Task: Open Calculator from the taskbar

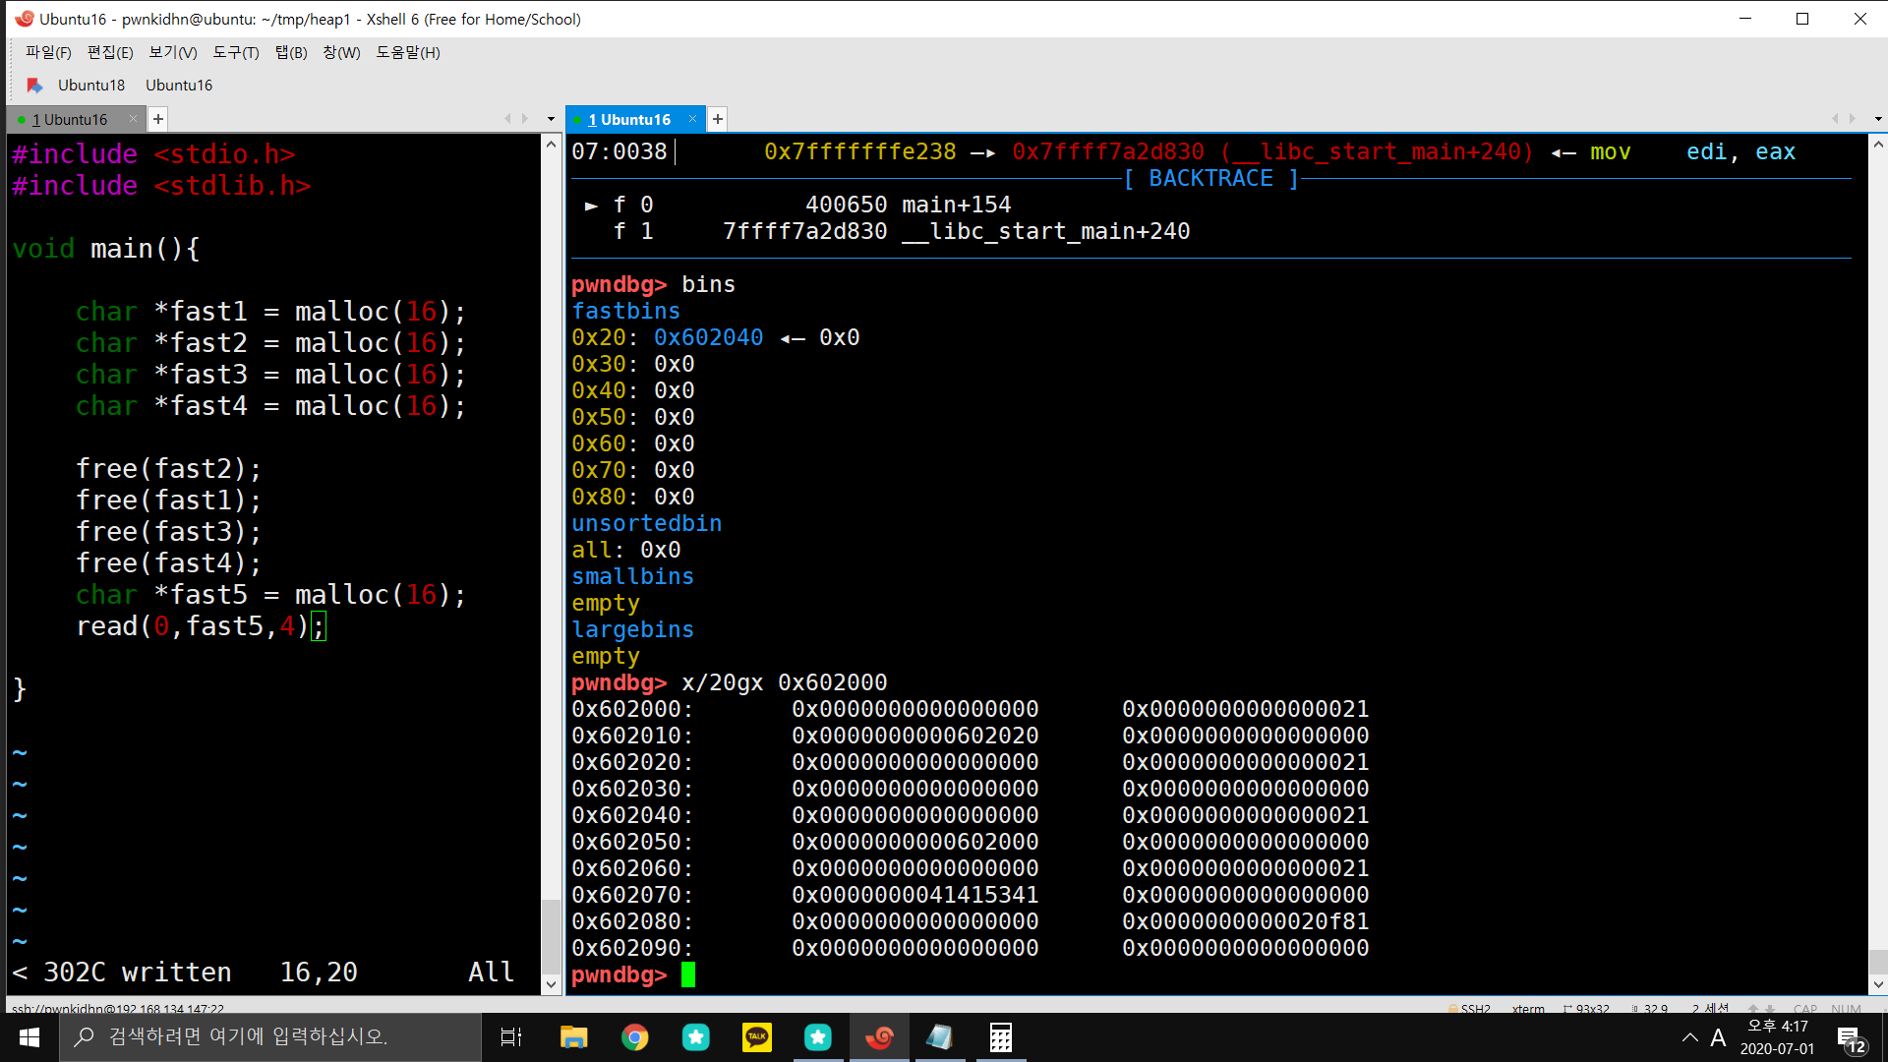Action: (x=1000, y=1036)
